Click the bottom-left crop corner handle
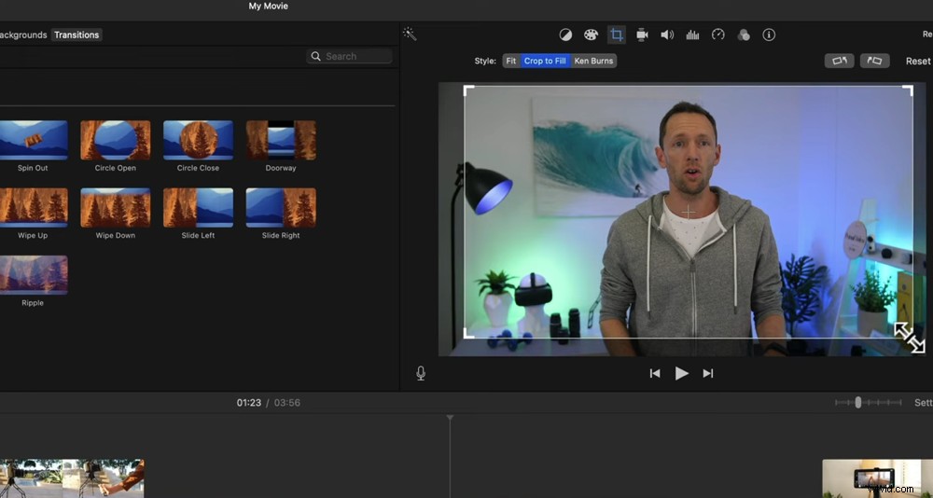The image size is (933, 498). [x=468, y=333]
